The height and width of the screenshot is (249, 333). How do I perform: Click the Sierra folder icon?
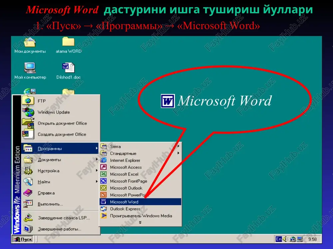point(104,146)
